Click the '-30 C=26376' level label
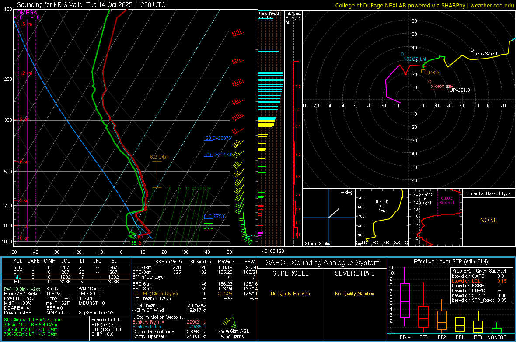This screenshot has width=516, height=342. pyautogui.click(x=218, y=138)
